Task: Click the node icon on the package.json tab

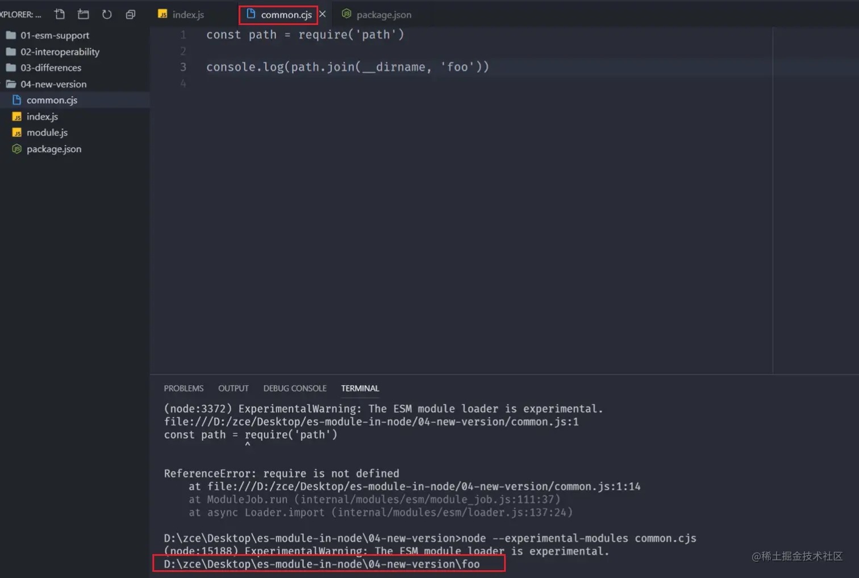Action: 346,14
